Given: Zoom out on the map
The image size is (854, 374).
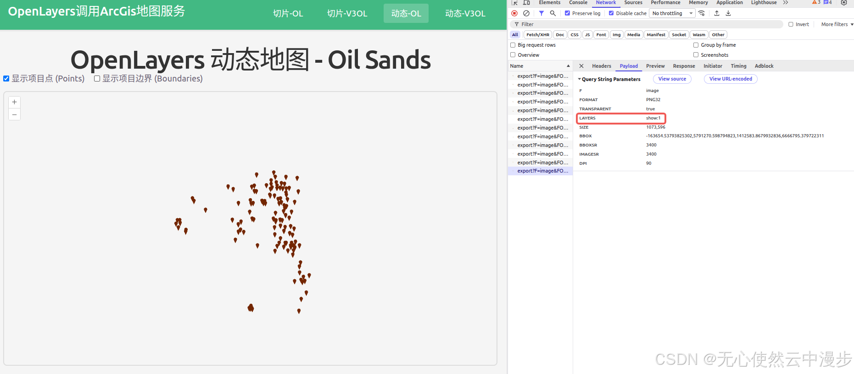Looking at the screenshot, I should (15, 114).
